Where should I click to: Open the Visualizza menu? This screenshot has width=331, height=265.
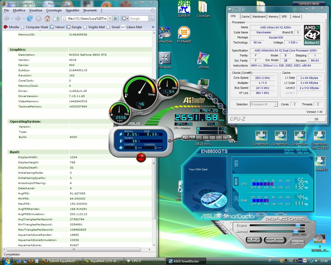[x=36, y=10]
